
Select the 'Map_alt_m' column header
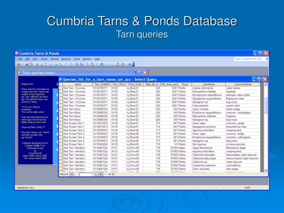point(152,84)
